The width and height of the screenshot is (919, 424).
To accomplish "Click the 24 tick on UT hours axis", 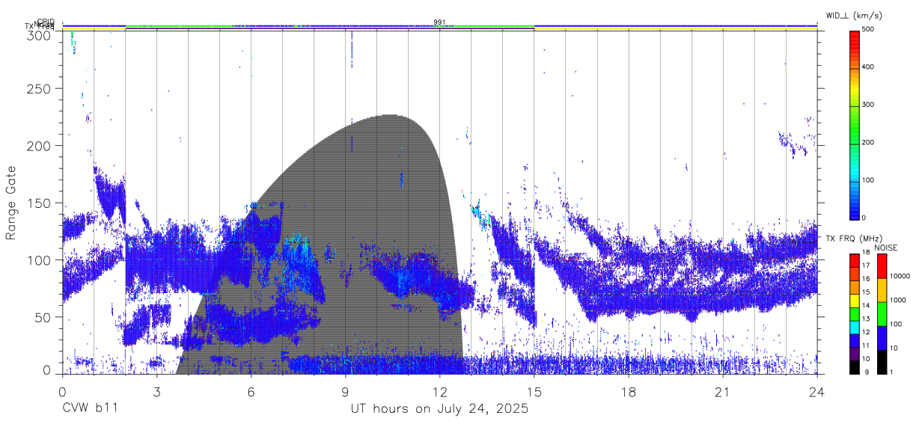I will click(817, 392).
